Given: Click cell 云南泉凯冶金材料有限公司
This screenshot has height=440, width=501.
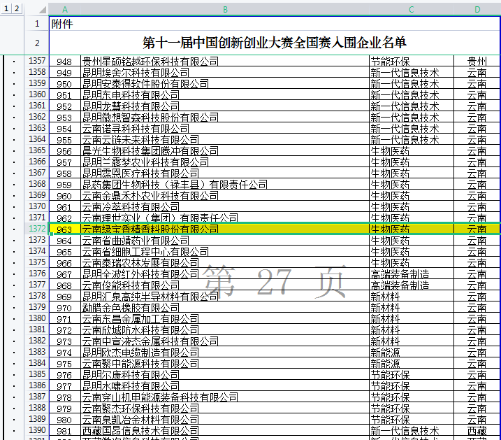Looking at the screenshot, I should [x=225, y=419].
